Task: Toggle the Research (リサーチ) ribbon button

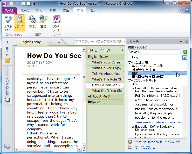Action: [19, 23]
